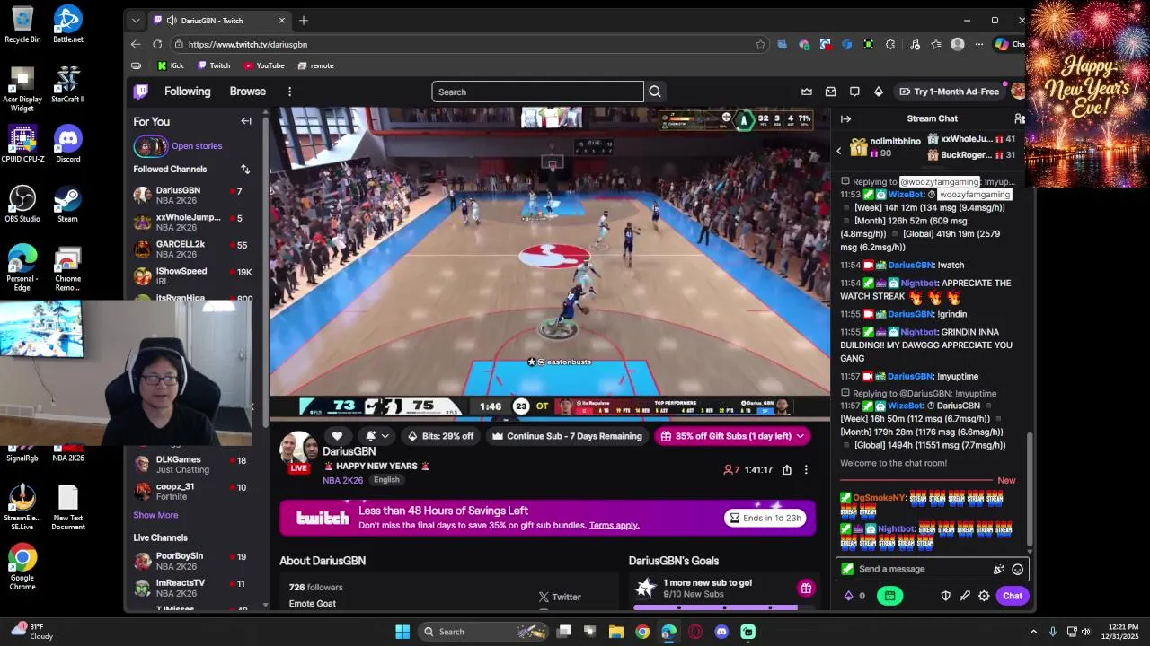
Task: Open chat community users icon
Action: [x=1019, y=118]
